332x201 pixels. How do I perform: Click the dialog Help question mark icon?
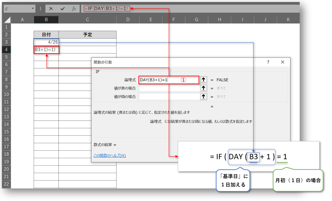click(268, 62)
